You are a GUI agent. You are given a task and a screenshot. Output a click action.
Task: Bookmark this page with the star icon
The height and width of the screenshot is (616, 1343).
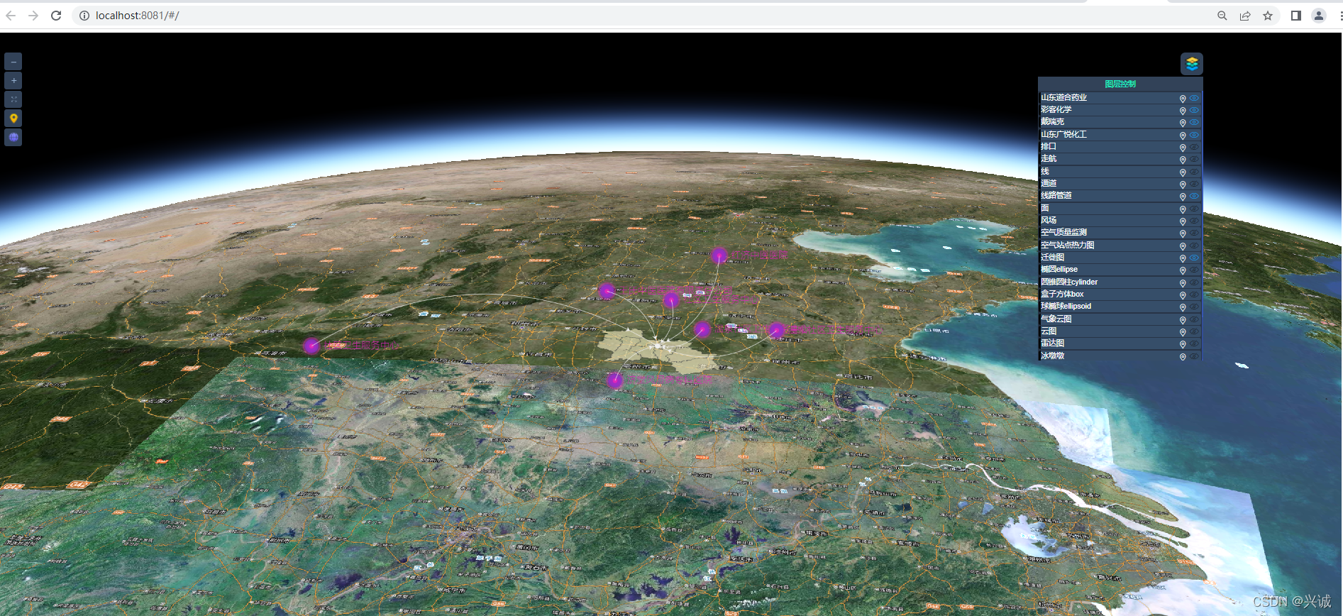tap(1268, 16)
